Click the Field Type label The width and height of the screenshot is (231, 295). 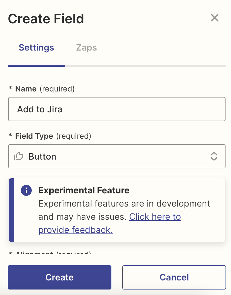pyautogui.click(x=34, y=136)
